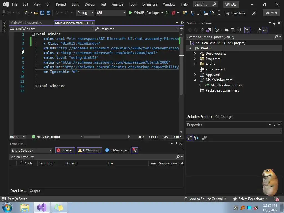Switch to Output tab
This screenshot has width=284, height=213.
pos(35,191)
